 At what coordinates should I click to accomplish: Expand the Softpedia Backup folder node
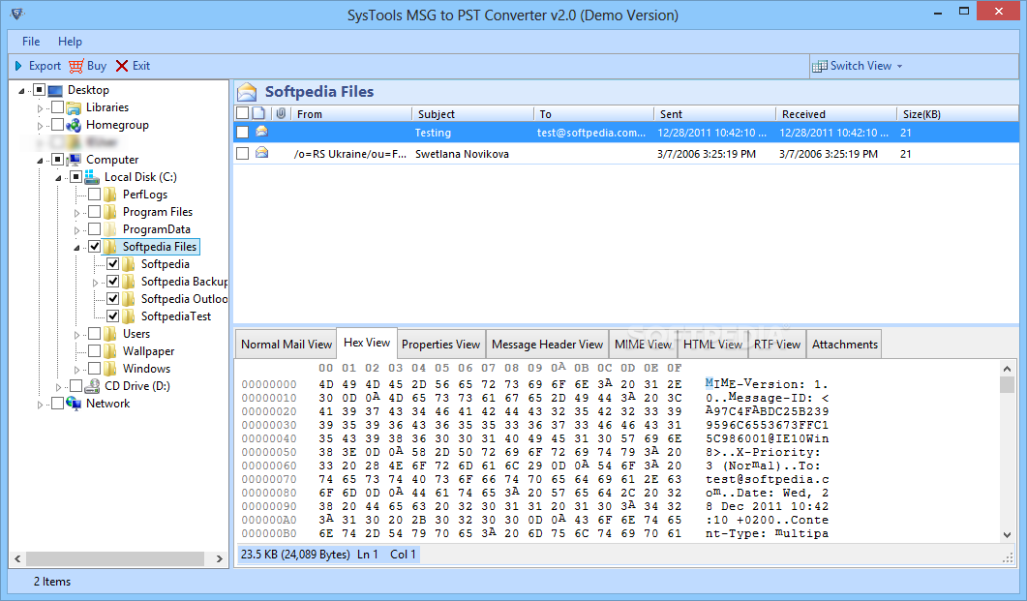95,283
